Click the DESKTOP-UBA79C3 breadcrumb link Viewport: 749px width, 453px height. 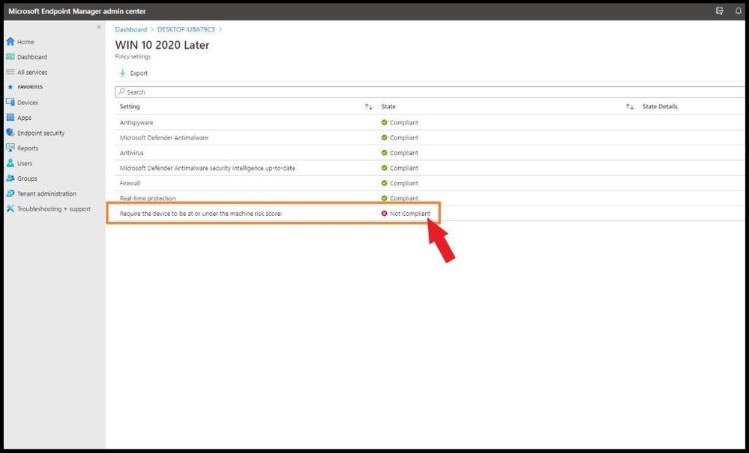pos(186,29)
